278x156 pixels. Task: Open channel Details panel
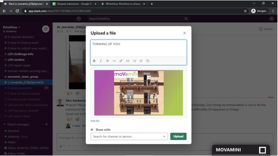[266, 29]
